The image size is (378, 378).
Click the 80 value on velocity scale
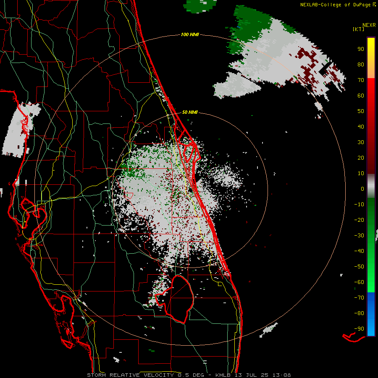(x=361, y=65)
